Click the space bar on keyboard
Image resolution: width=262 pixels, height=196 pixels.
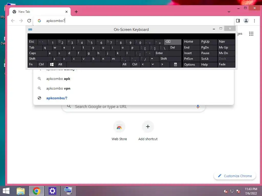pos(94,64)
